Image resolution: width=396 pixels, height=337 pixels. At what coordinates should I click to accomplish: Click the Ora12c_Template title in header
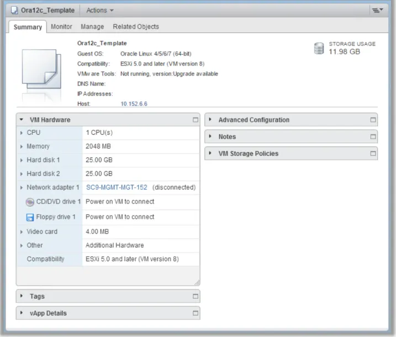(47, 10)
